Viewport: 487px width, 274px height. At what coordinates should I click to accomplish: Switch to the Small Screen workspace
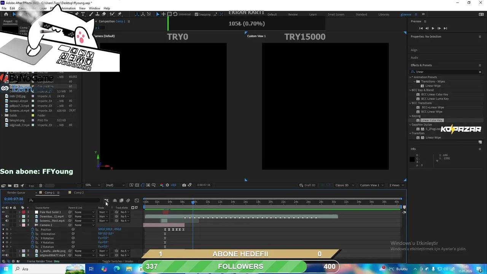[336, 14]
